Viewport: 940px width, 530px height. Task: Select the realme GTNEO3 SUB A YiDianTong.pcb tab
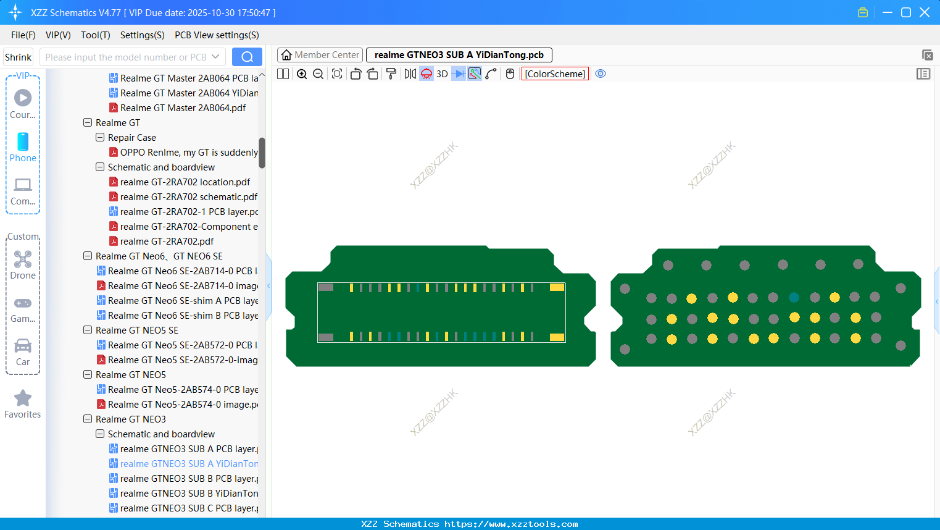click(459, 55)
